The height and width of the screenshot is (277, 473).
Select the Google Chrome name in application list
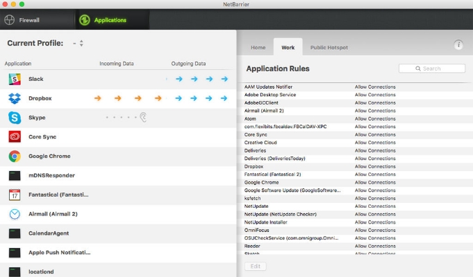click(49, 156)
